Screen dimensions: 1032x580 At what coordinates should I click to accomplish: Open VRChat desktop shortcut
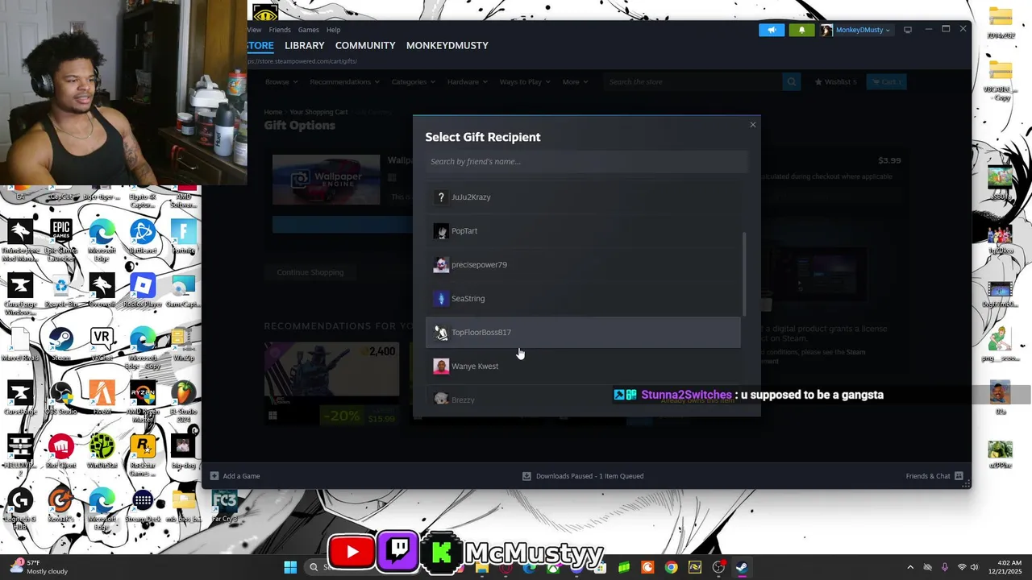tap(102, 344)
